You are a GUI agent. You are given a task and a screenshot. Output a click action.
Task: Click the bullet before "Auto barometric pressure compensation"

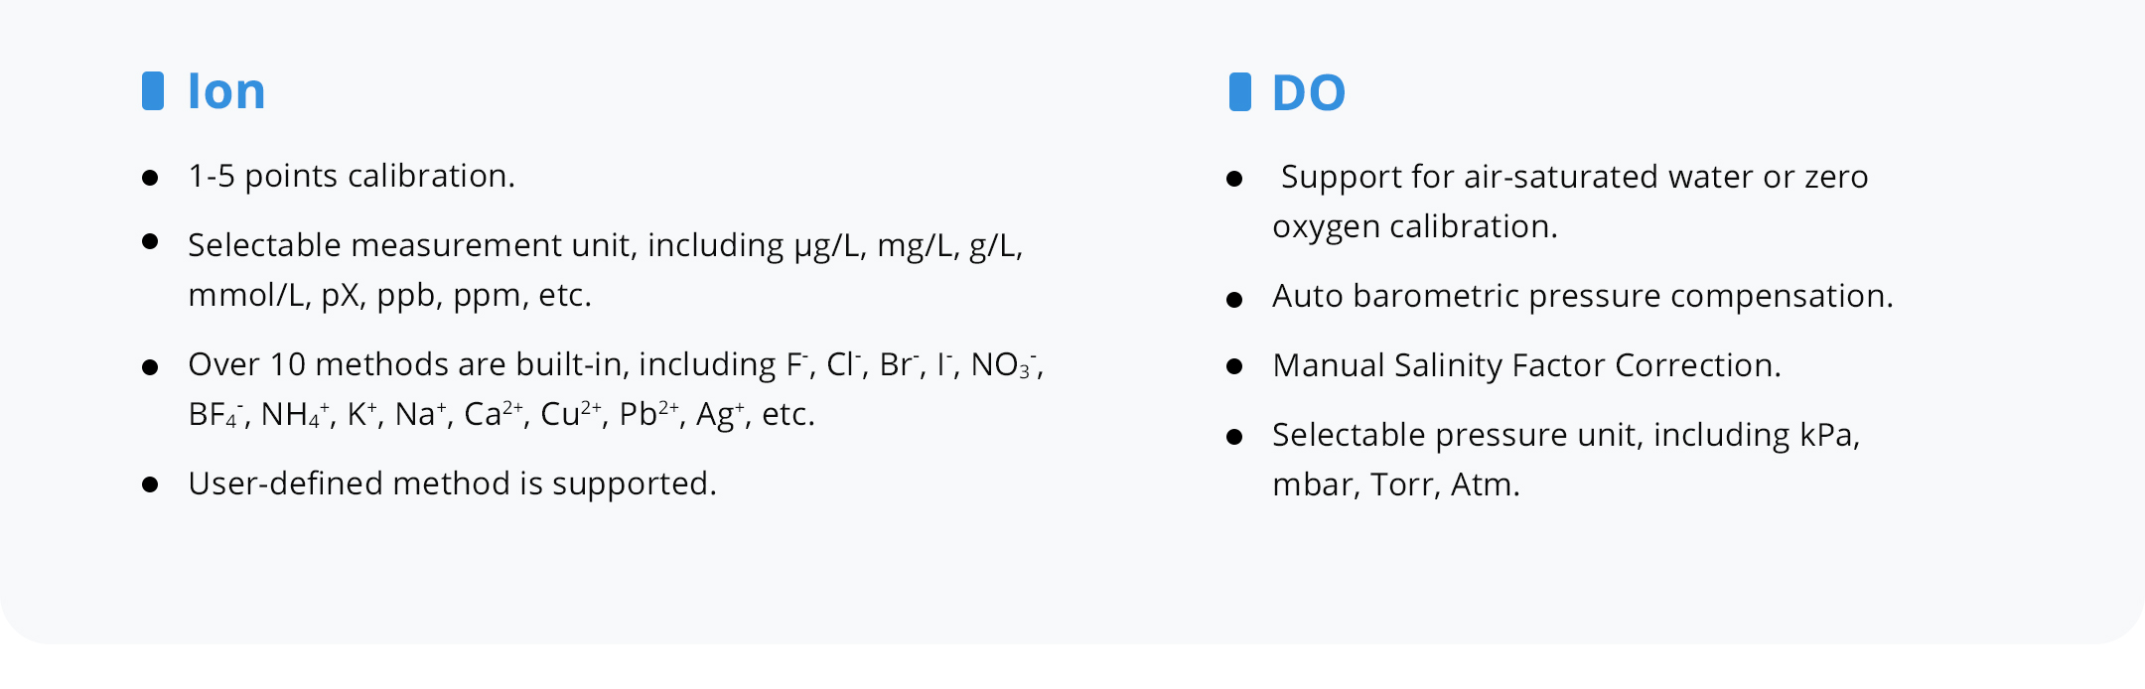point(1234,299)
